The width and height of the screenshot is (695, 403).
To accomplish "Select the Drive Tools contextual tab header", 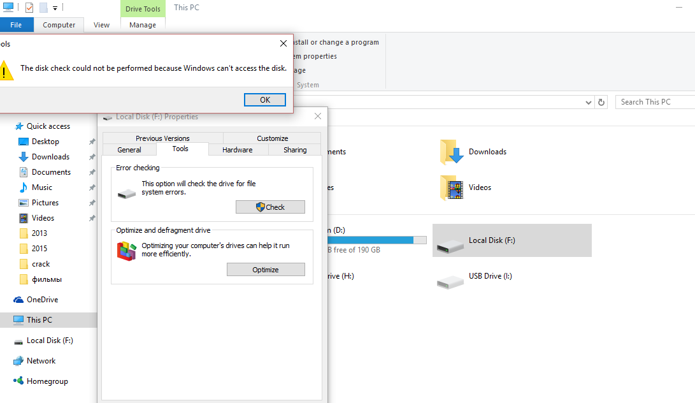I will [143, 9].
